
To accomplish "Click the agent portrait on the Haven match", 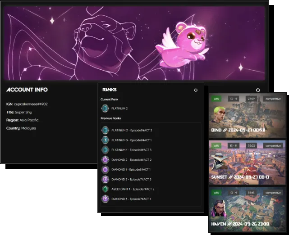I will point(219,208).
